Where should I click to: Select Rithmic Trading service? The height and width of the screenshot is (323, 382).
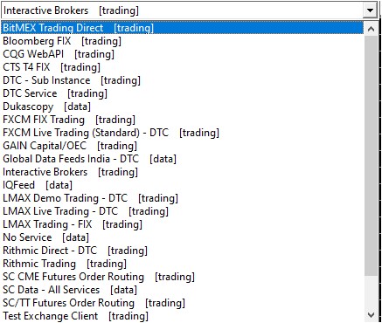(182, 264)
